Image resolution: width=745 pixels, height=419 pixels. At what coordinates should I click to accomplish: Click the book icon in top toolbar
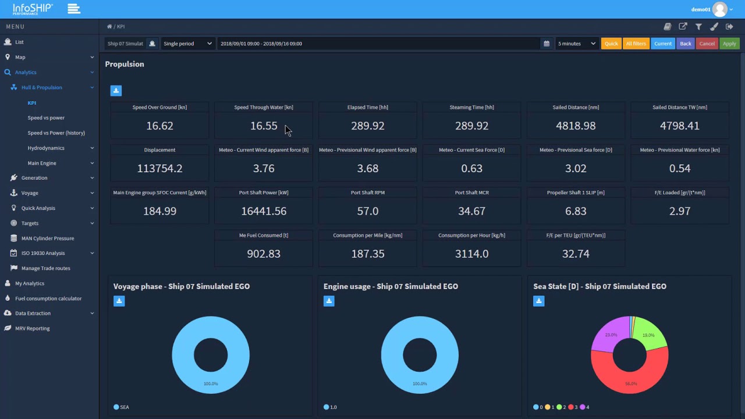click(668, 27)
